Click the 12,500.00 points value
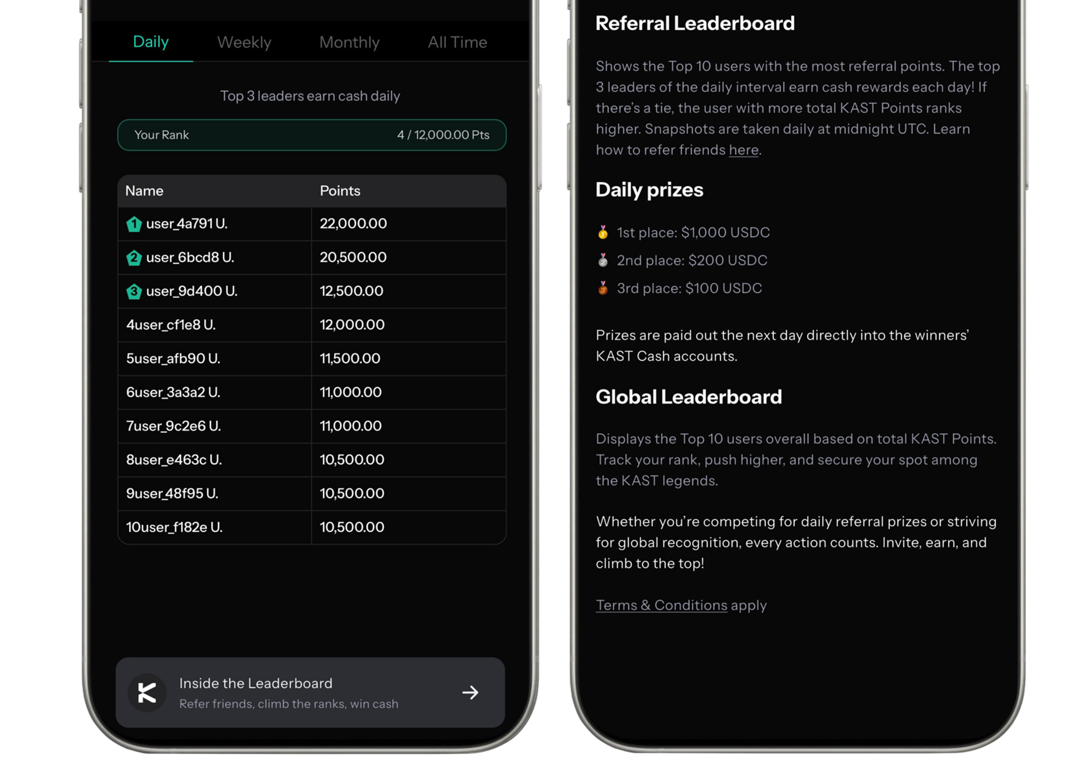 pos(352,291)
